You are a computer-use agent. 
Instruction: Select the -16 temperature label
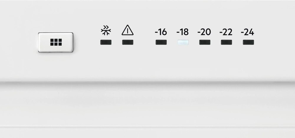click(161, 32)
